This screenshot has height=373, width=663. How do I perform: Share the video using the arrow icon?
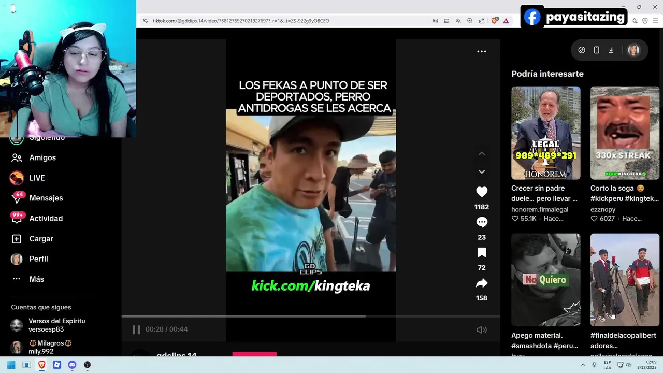[482, 283]
